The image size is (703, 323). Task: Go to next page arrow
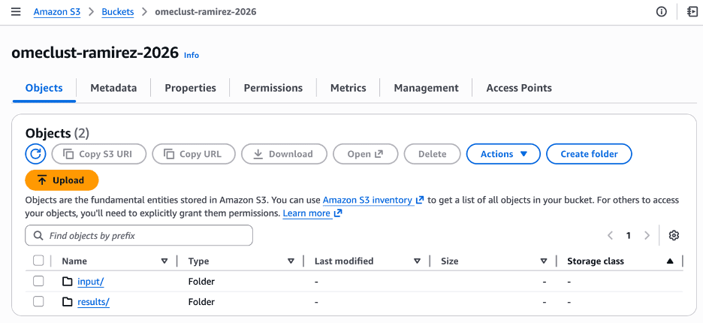(647, 236)
